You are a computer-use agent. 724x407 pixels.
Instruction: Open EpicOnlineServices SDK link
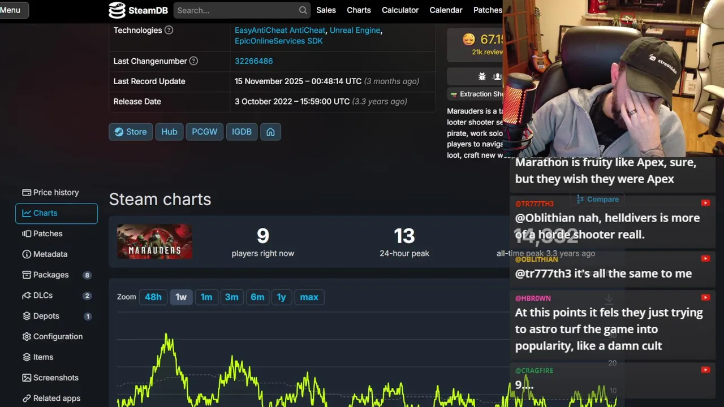click(x=279, y=41)
